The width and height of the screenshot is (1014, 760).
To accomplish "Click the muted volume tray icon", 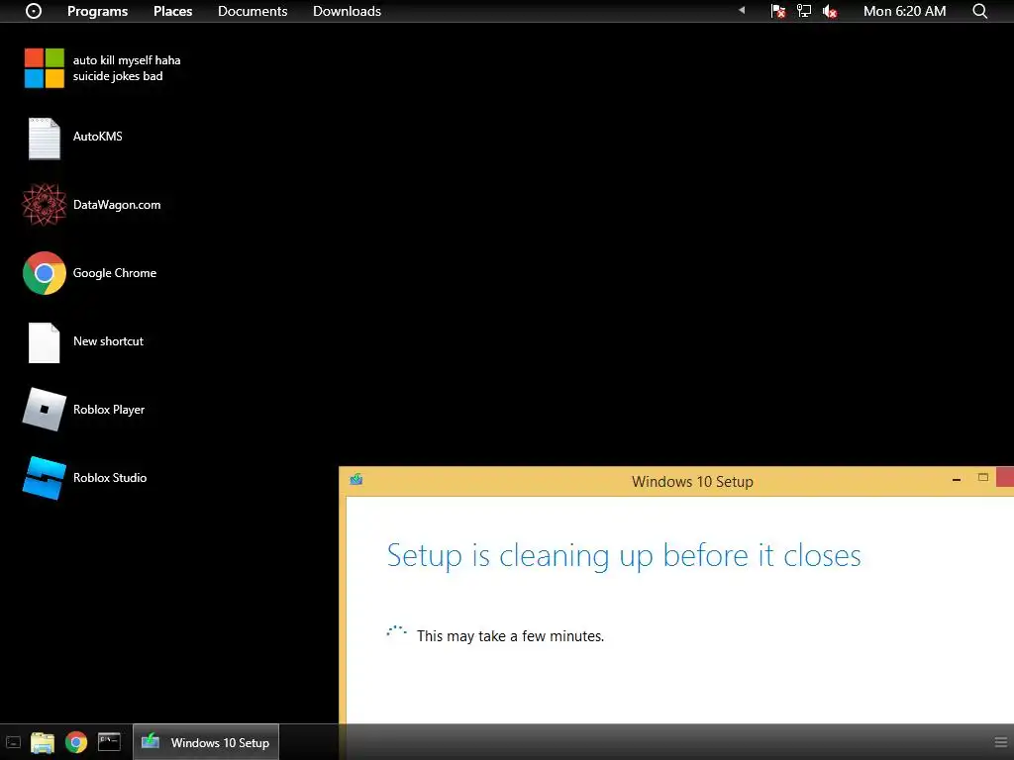I will pyautogui.click(x=830, y=11).
